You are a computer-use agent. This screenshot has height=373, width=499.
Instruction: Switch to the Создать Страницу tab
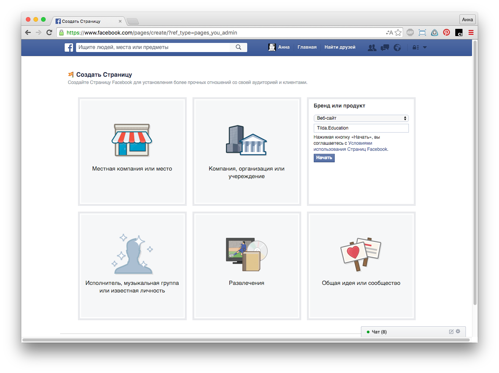coord(87,21)
